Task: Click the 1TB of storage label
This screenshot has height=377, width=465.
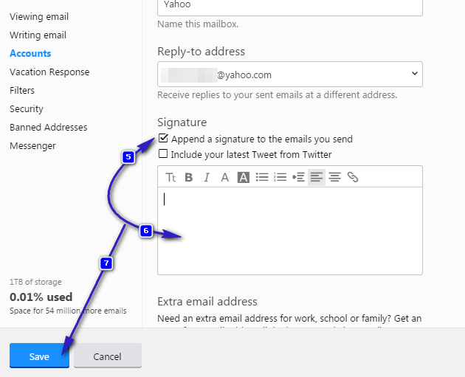Action: tap(35, 282)
